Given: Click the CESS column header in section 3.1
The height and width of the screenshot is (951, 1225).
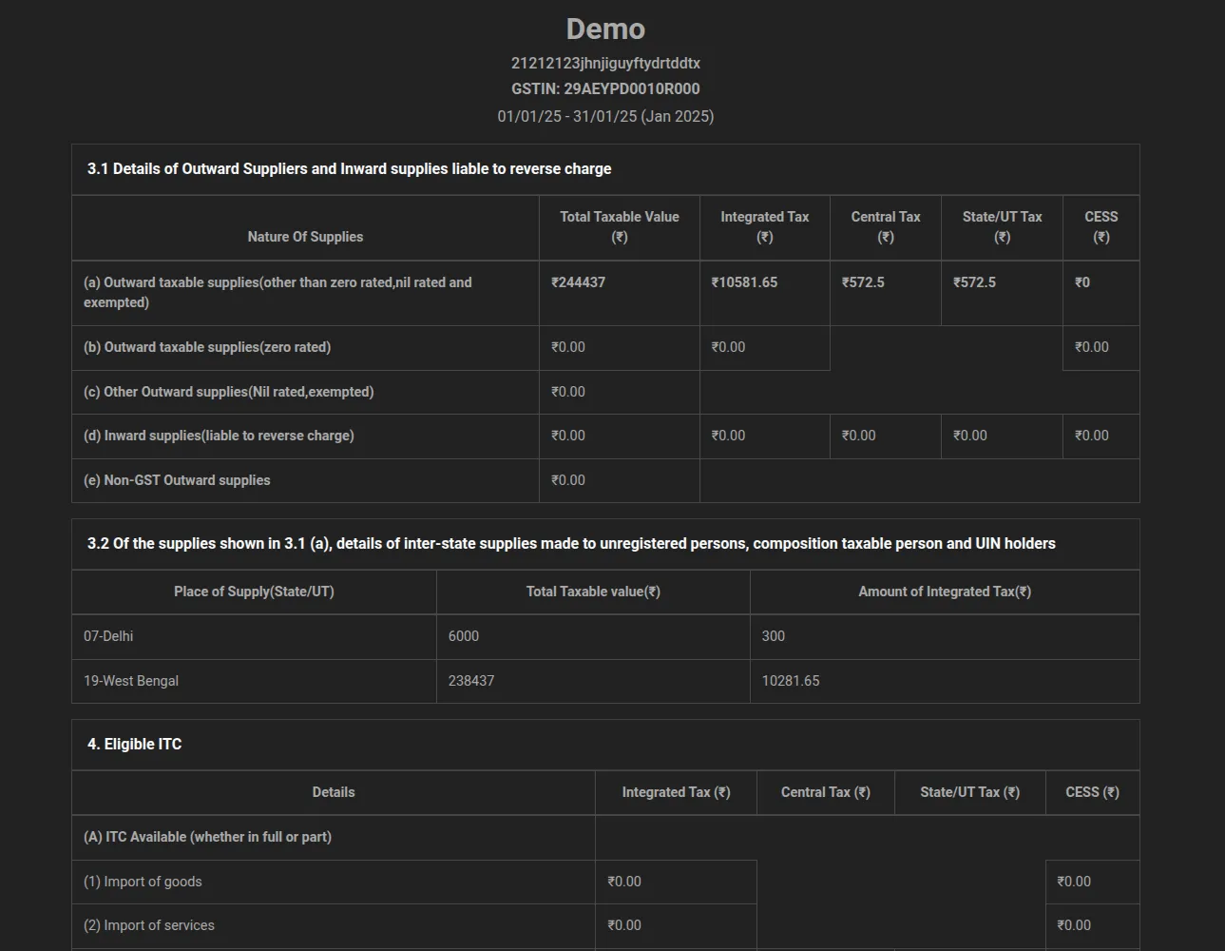Looking at the screenshot, I should [1101, 227].
